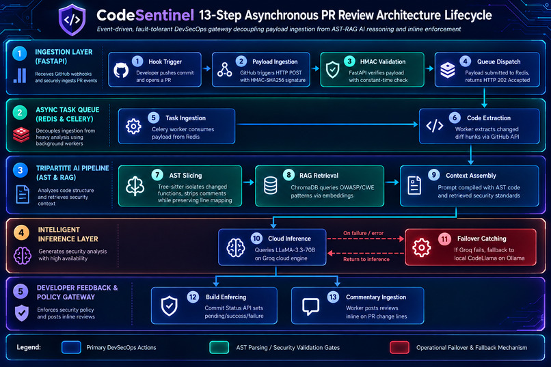Click the document icon in Context Assembly
This screenshot has width=551, height=367.
point(414,185)
